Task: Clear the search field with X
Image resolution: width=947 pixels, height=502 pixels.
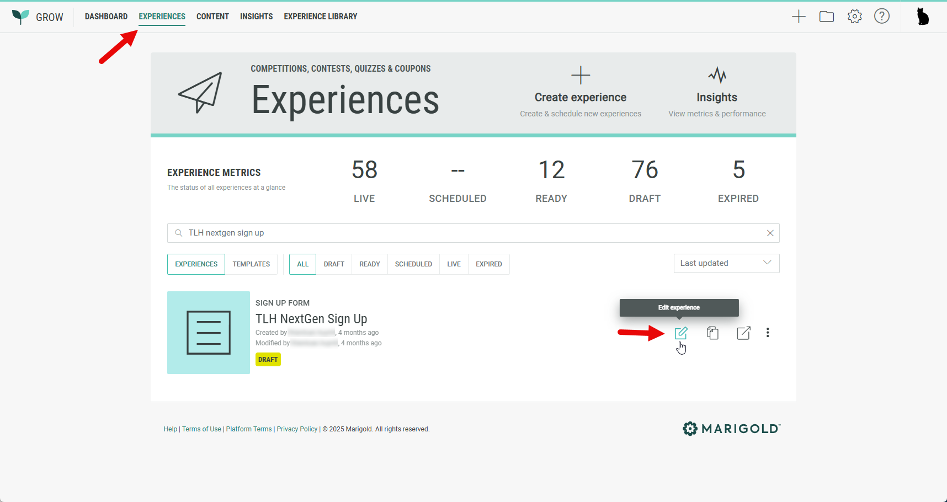Action: tap(770, 233)
